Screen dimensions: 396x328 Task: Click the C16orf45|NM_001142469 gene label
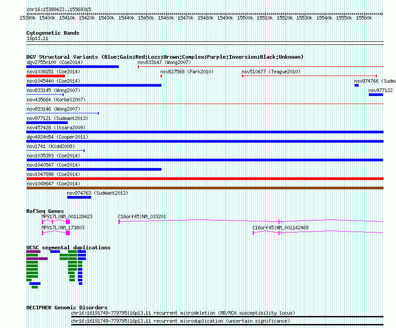point(280,228)
